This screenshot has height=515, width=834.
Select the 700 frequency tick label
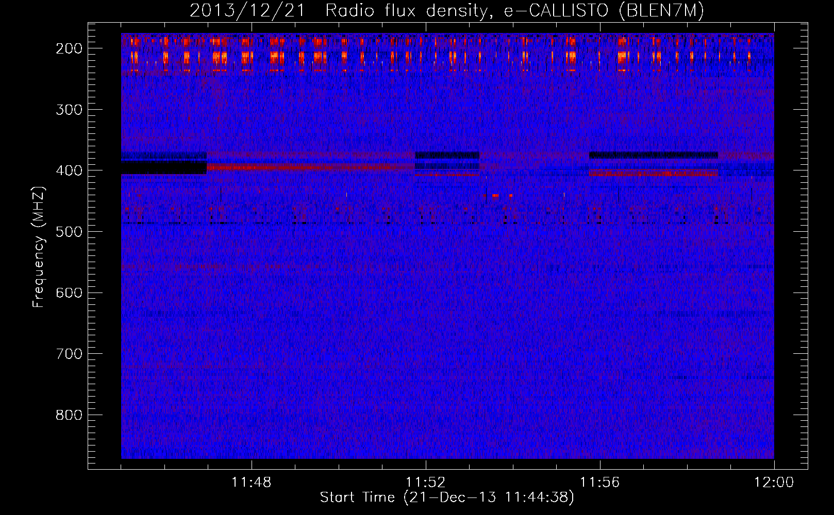click(x=69, y=354)
